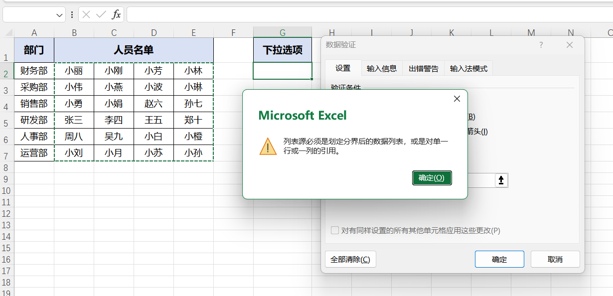Image resolution: width=613 pixels, height=296 pixels.
Task: Click the Insert Function fx icon
Action: (116, 15)
